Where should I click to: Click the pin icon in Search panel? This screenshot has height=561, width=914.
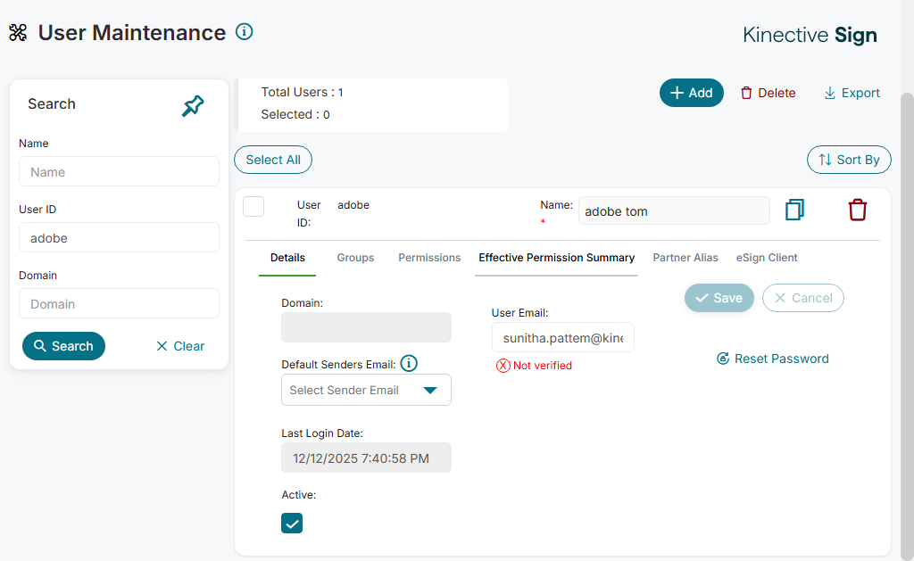tap(193, 107)
